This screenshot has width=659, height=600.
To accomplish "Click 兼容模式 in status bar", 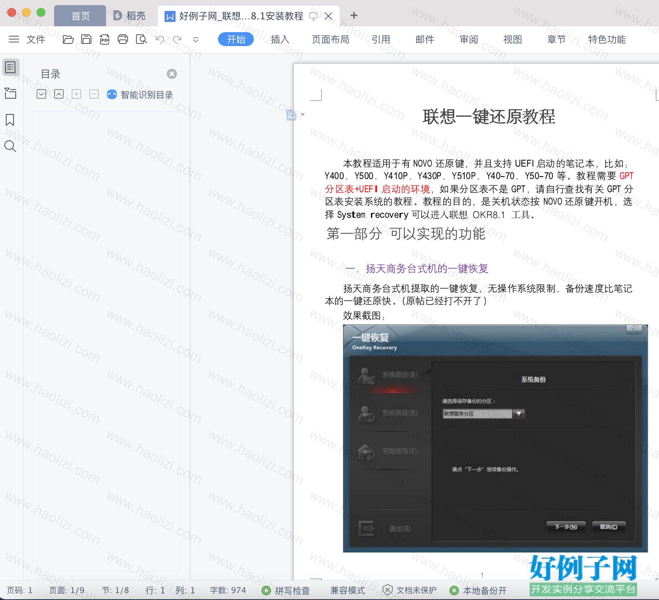I will pos(348,590).
